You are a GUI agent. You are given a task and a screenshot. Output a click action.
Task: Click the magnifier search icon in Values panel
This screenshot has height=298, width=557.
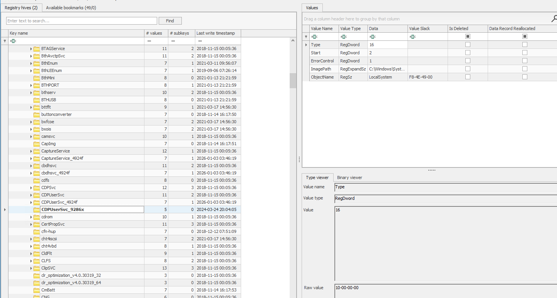[x=554, y=18]
